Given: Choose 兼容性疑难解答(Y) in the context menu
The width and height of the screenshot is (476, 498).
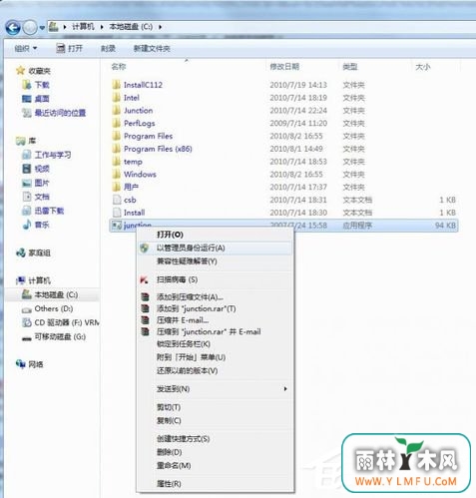Looking at the screenshot, I should (215, 261).
